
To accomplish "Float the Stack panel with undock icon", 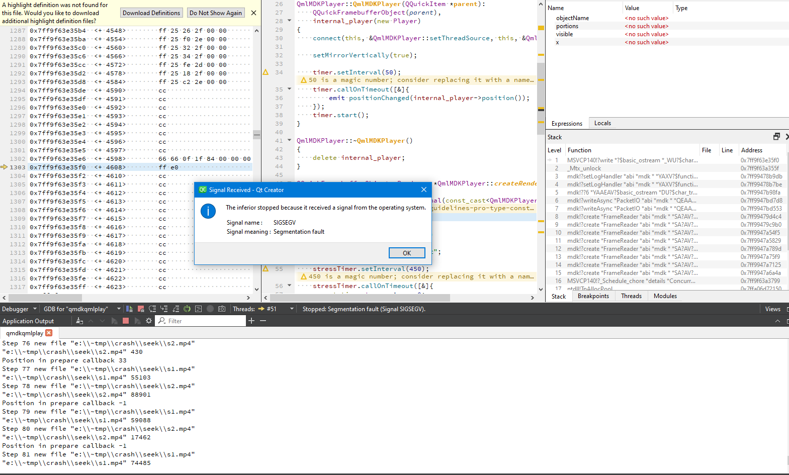I will 776,137.
